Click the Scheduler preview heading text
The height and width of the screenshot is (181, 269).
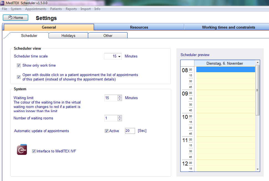tap(195, 55)
